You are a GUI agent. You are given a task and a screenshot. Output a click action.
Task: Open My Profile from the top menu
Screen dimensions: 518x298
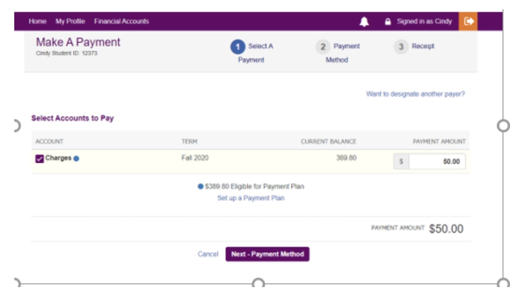click(70, 21)
